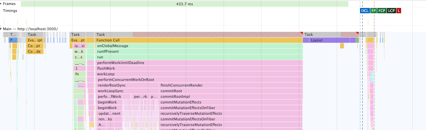Select the runIfPresent entry
This screenshot has height=130, width=426.
pos(199,51)
